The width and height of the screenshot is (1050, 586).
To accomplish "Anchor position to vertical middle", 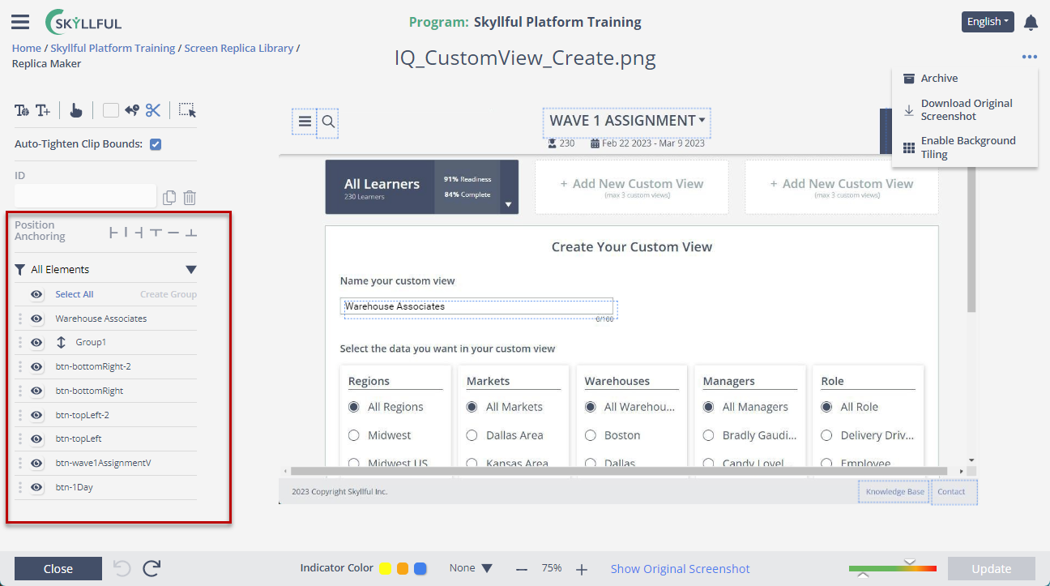I will 173,233.
